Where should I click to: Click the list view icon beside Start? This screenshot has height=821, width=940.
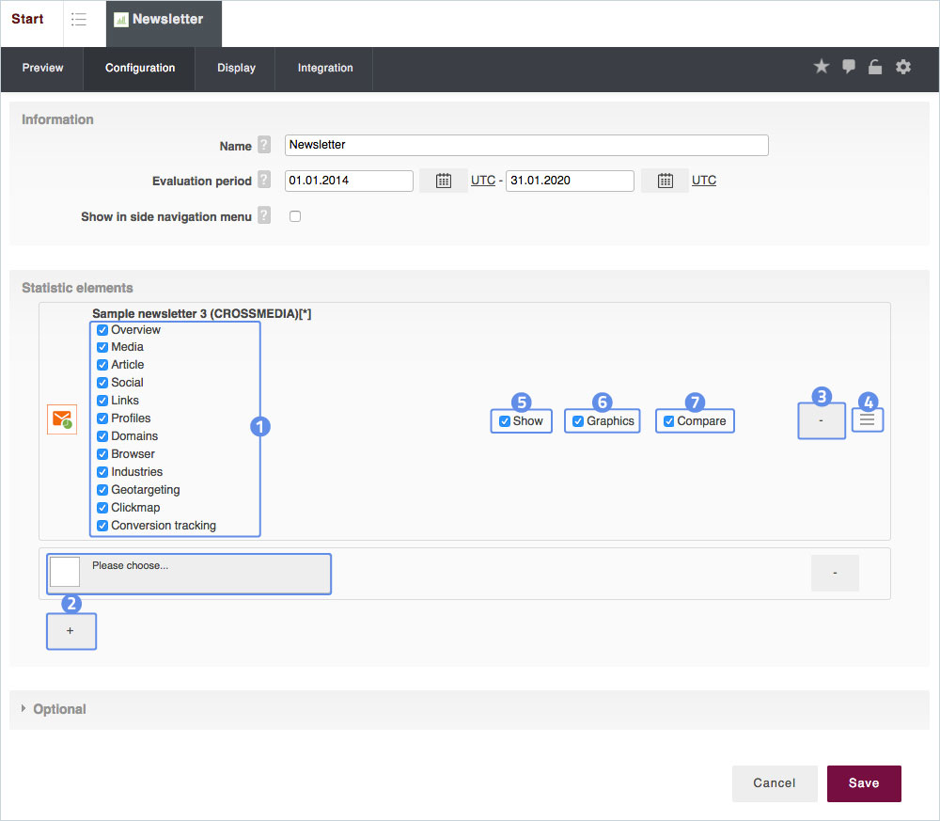tap(79, 20)
